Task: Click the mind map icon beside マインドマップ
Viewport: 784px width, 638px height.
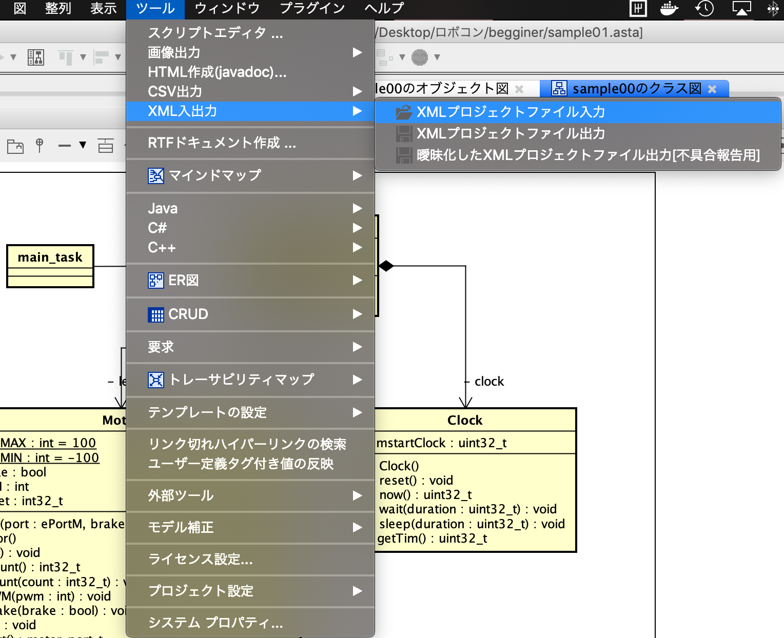Action: point(155,175)
